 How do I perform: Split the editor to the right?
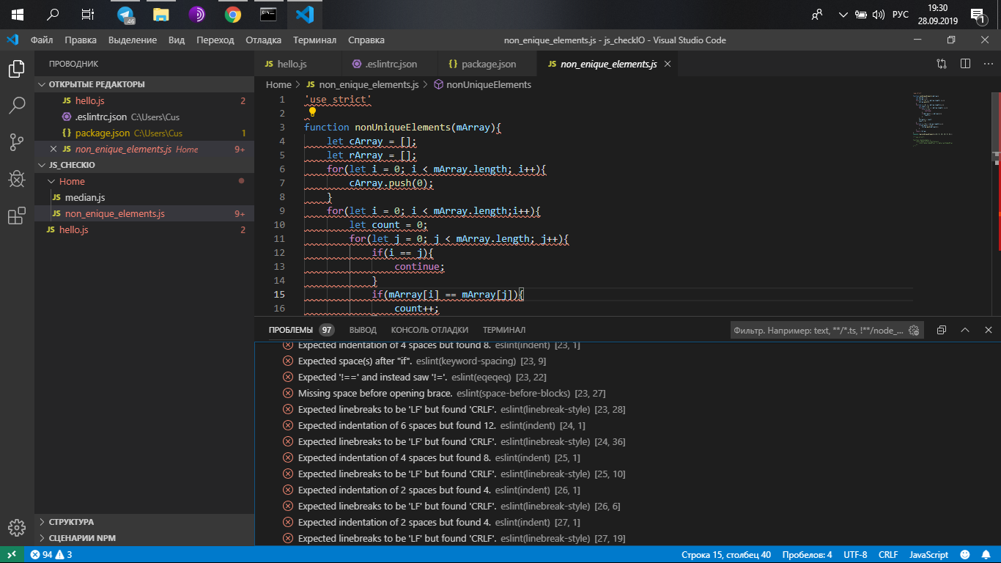click(x=966, y=64)
